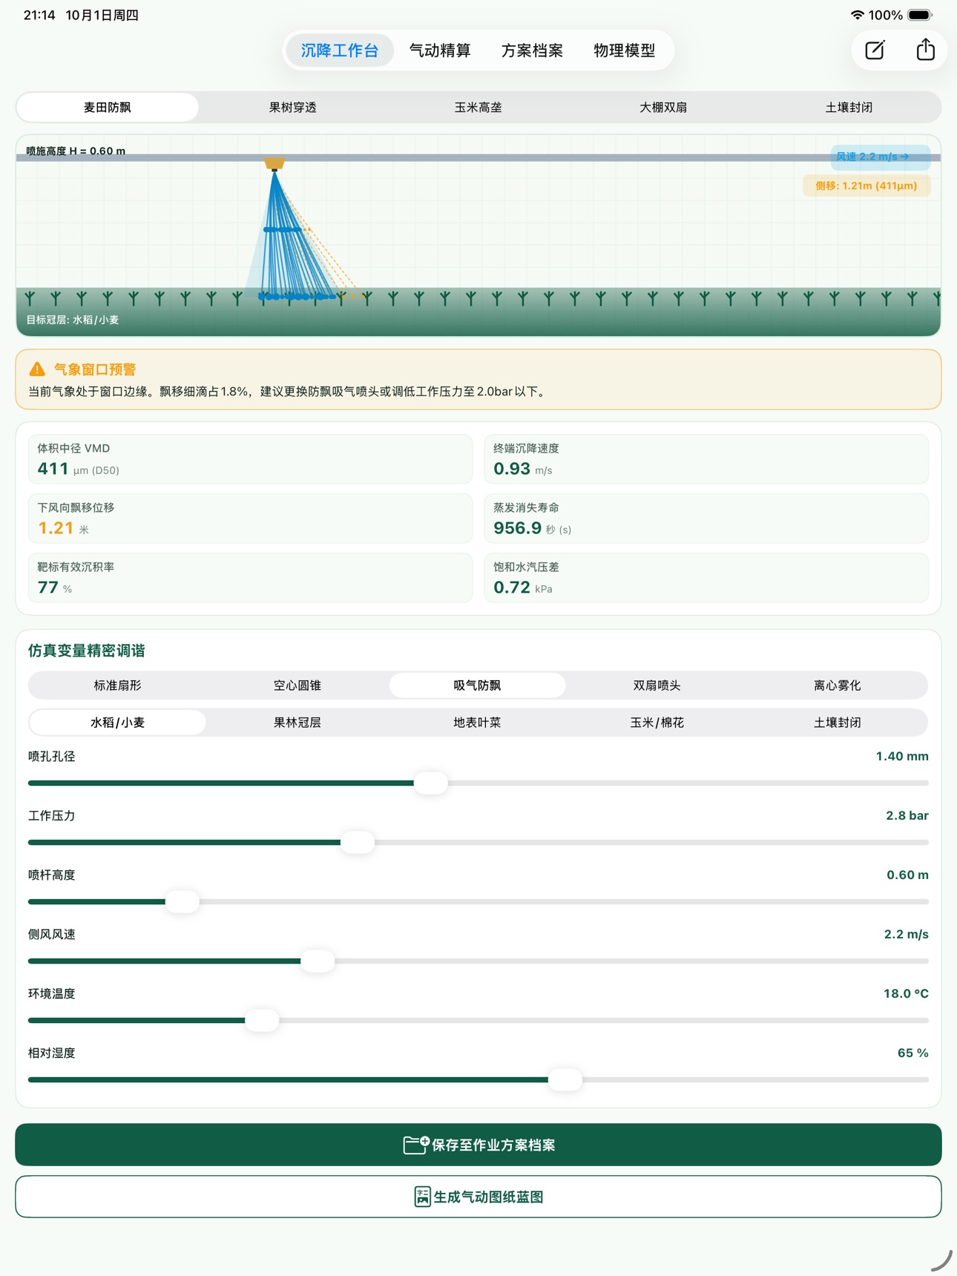Select 水稻/小麦 canopy target
This screenshot has width=957, height=1276.
(118, 723)
